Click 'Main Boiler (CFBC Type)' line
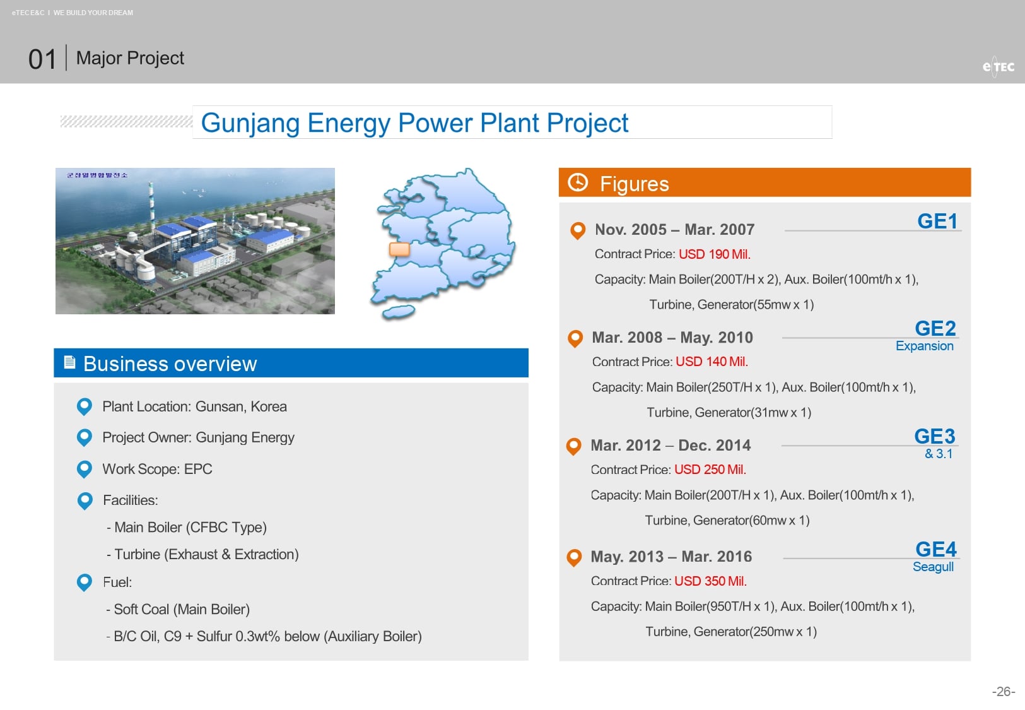The width and height of the screenshot is (1025, 710). (x=187, y=528)
